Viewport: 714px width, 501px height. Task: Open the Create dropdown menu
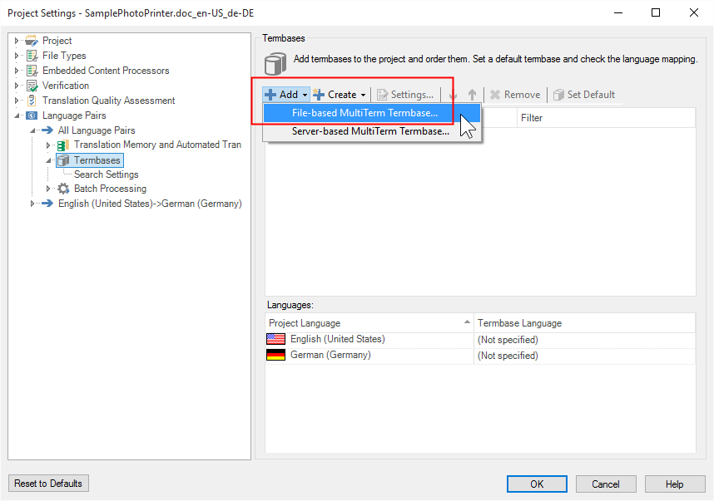point(340,95)
